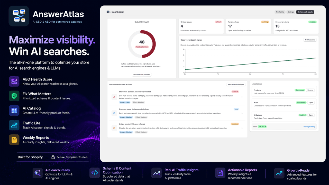Image resolution: width=329 pixels, height=185 pixels.
Task: Click the lock icon beside Secure. Compliant. Trusted.
Action: 53,157
